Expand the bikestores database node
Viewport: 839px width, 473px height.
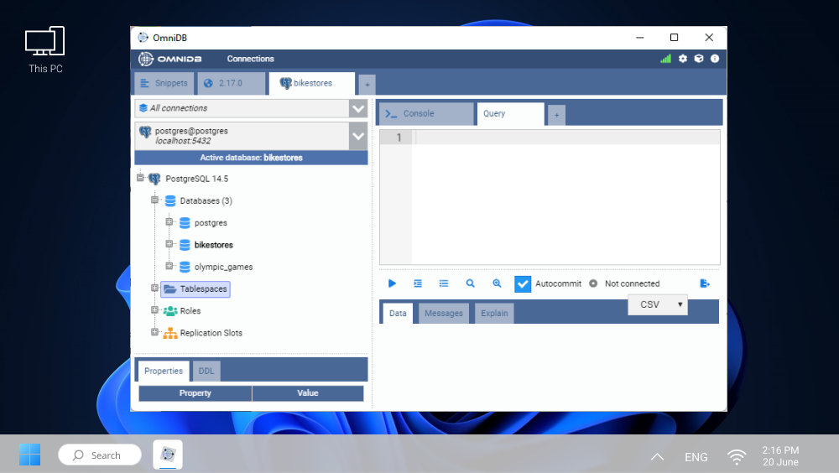(x=169, y=243)
